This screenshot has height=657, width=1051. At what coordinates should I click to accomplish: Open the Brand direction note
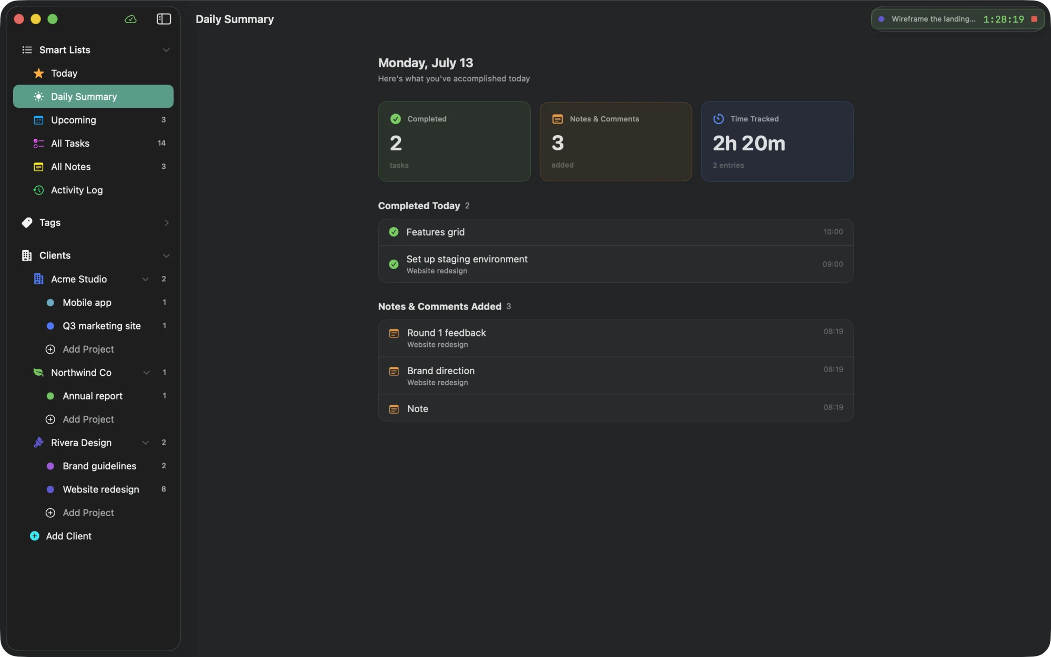point(616,376)
